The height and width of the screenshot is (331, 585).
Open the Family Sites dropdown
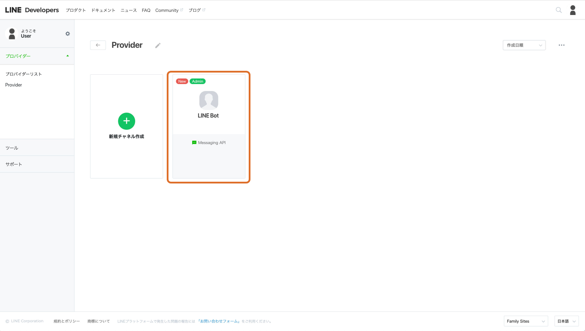(x=526, y=321)
